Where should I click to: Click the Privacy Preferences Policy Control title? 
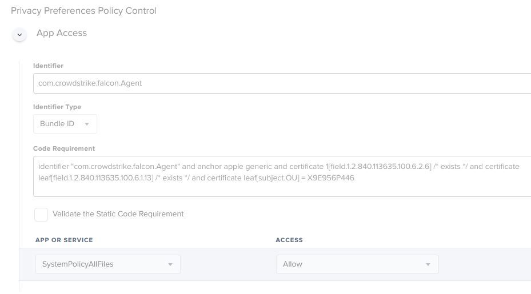click(83, 11)
